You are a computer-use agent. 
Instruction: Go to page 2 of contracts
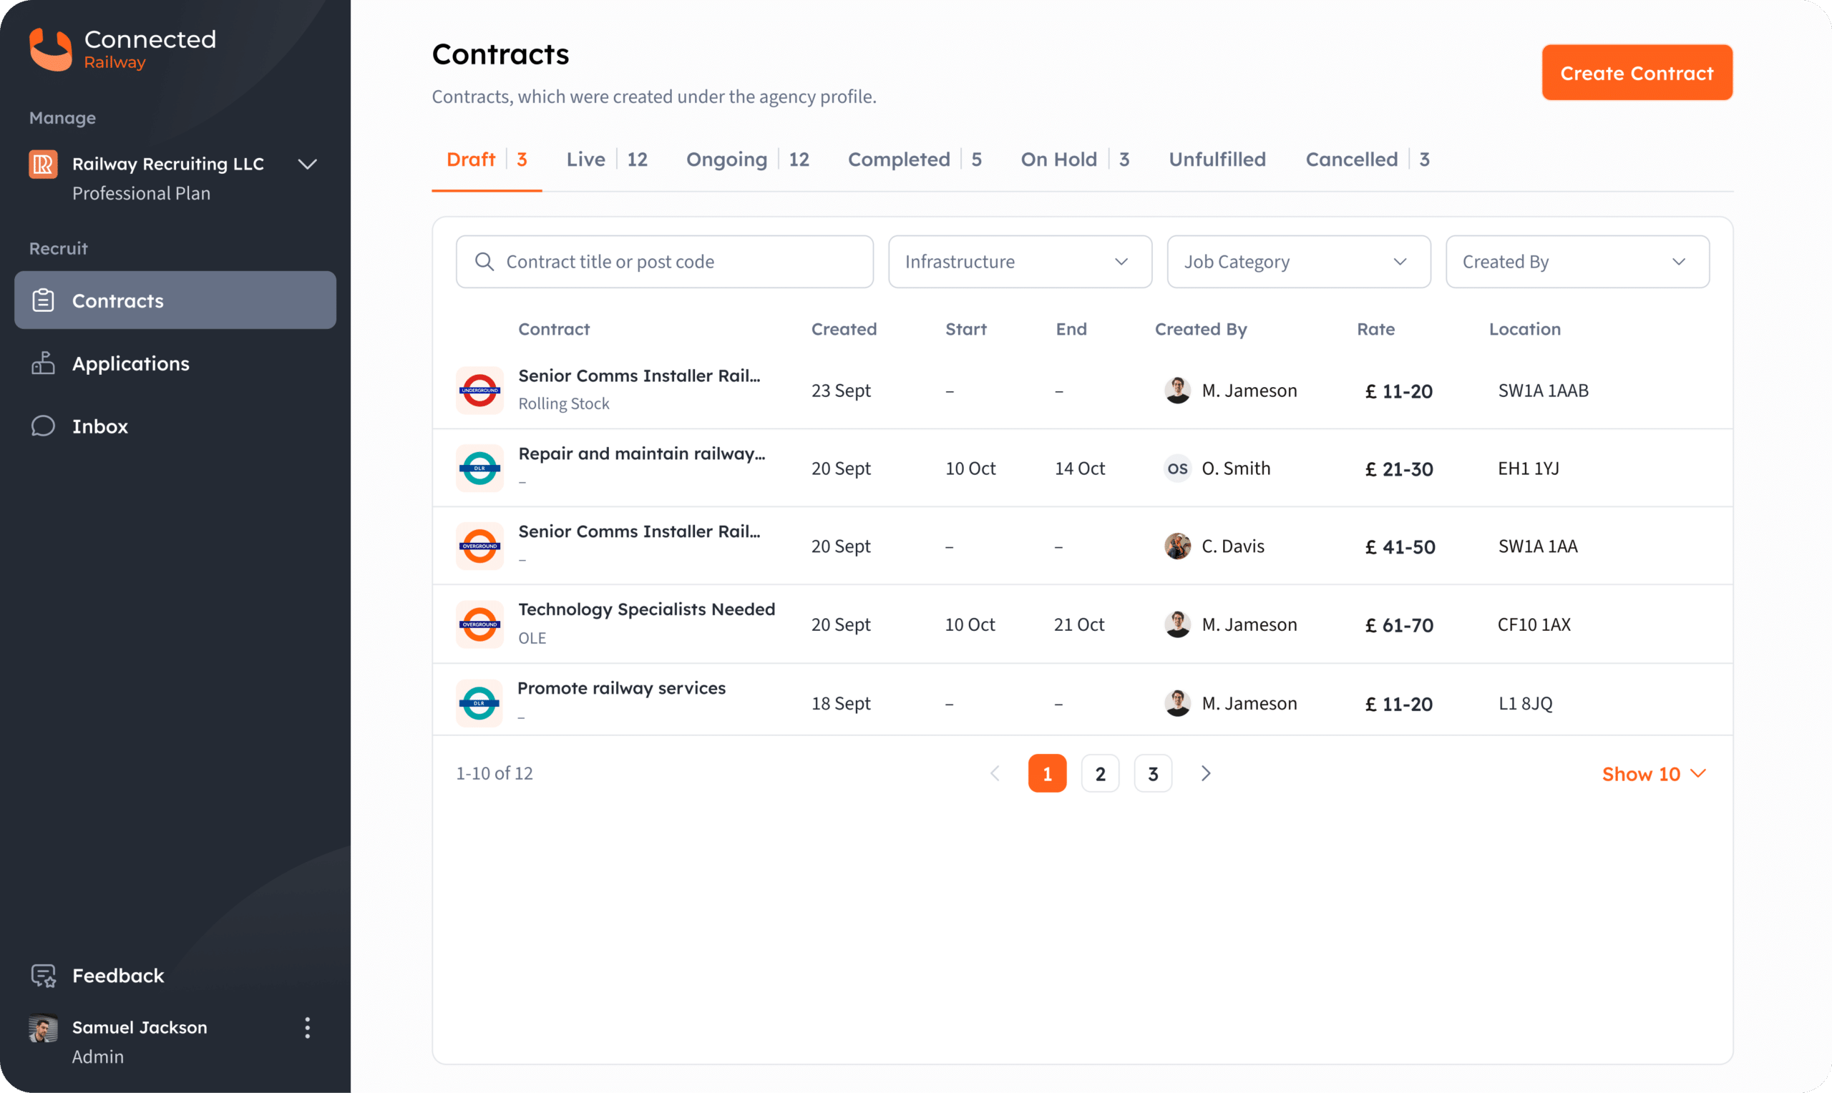pyautogui.click(x=1100, y=773)
